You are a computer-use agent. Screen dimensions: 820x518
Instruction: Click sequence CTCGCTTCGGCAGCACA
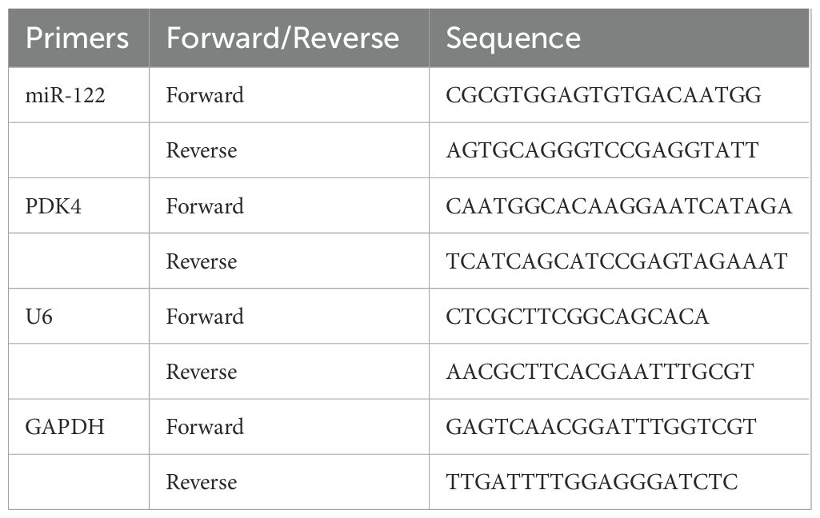point(578,317)
